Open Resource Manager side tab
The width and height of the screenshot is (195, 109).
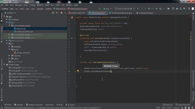click(x=2, y=34)
